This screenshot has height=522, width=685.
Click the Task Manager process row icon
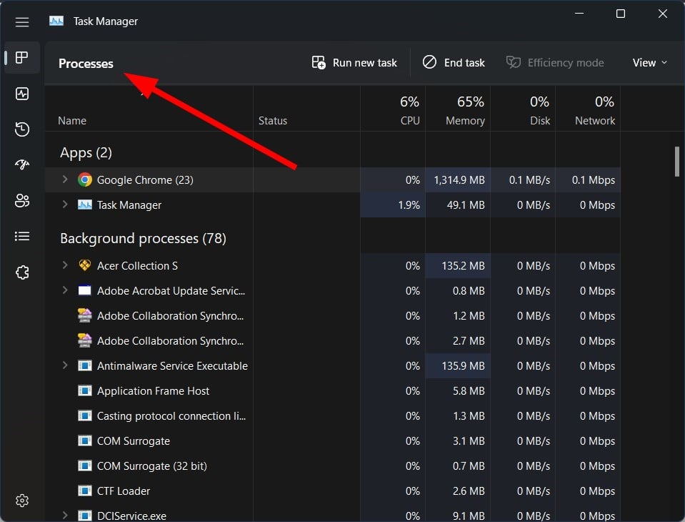tap(85, 205)
